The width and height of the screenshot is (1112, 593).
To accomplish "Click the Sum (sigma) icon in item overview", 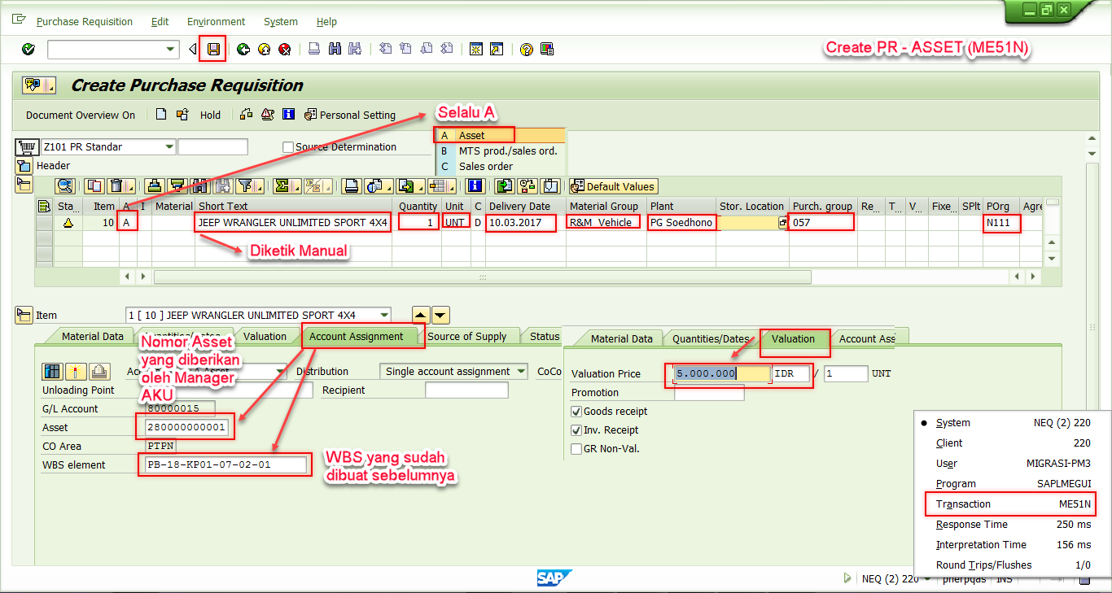I will pos(282,186).
